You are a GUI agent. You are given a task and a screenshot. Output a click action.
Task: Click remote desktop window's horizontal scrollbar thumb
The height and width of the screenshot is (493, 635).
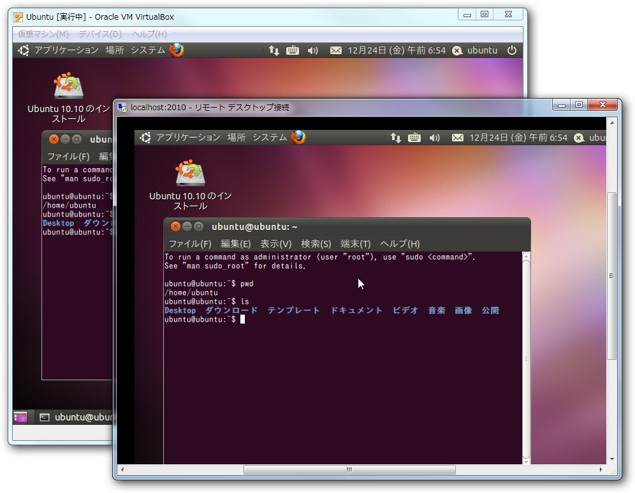tap(349, 469)
